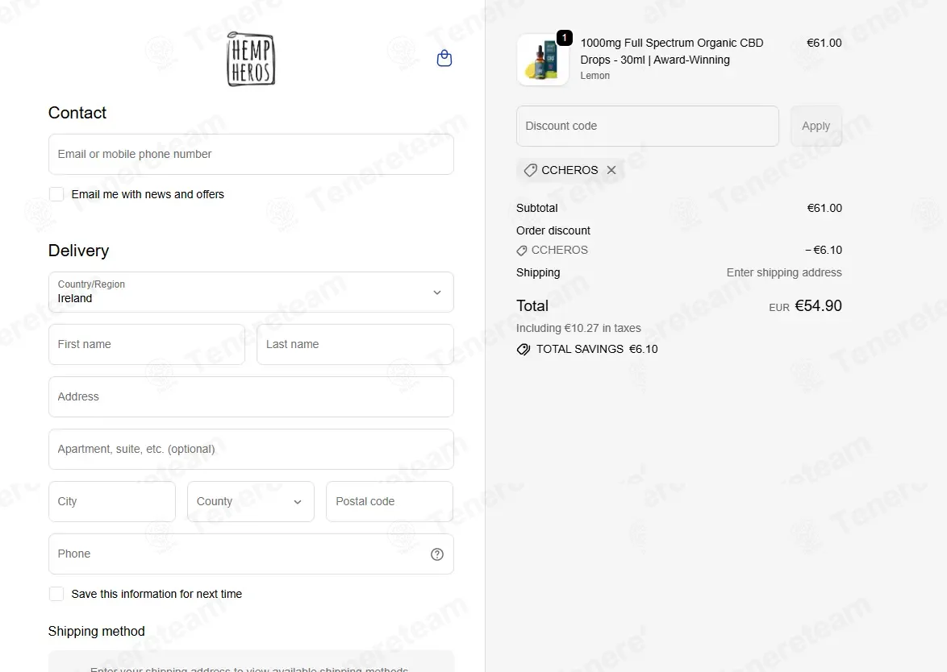Click the Total Savings tags icon

click(x=523, y=349)
